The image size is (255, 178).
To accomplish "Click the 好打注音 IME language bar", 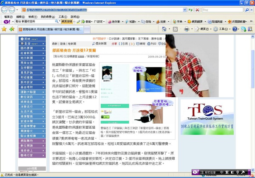I will tap(221, 172).
